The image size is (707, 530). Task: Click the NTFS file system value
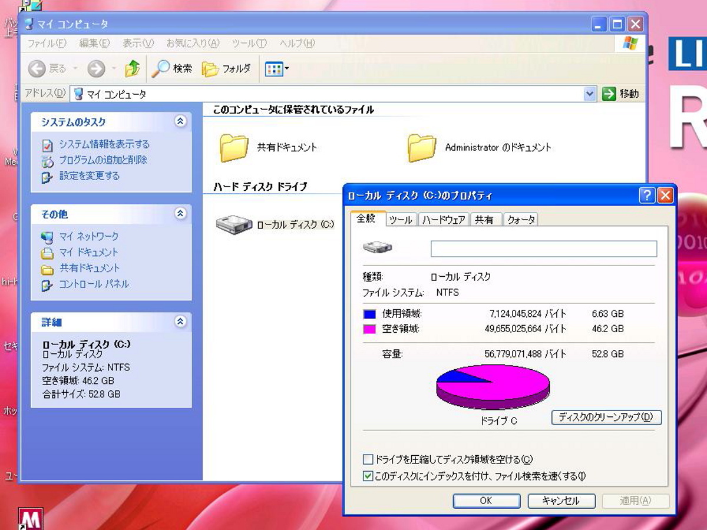(x=448, y=293)
